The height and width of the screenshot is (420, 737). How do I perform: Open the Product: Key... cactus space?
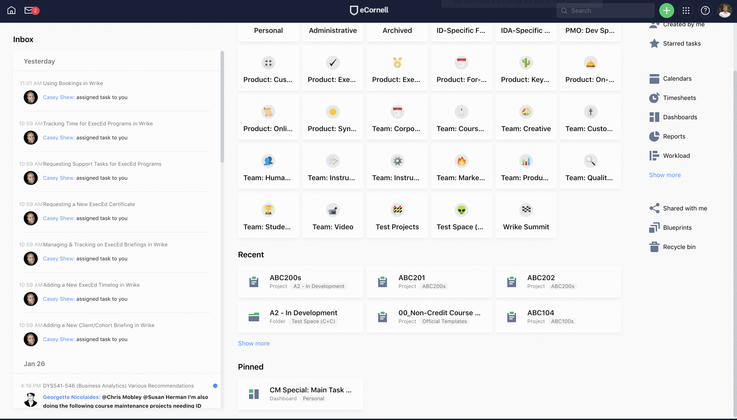click(526, 68)
